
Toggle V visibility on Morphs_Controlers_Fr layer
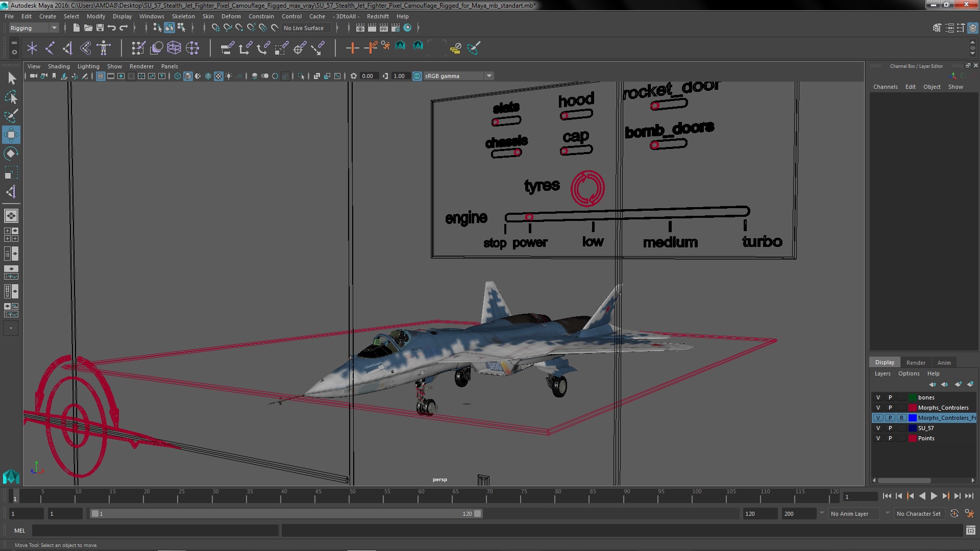coord(878,418)
